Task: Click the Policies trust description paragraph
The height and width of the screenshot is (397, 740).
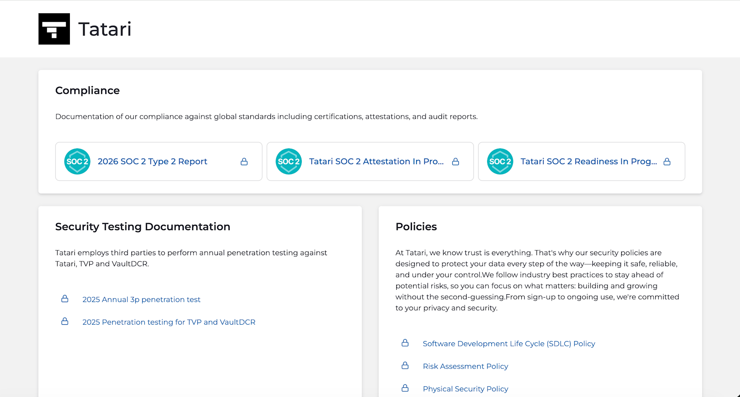Action: 537,280
